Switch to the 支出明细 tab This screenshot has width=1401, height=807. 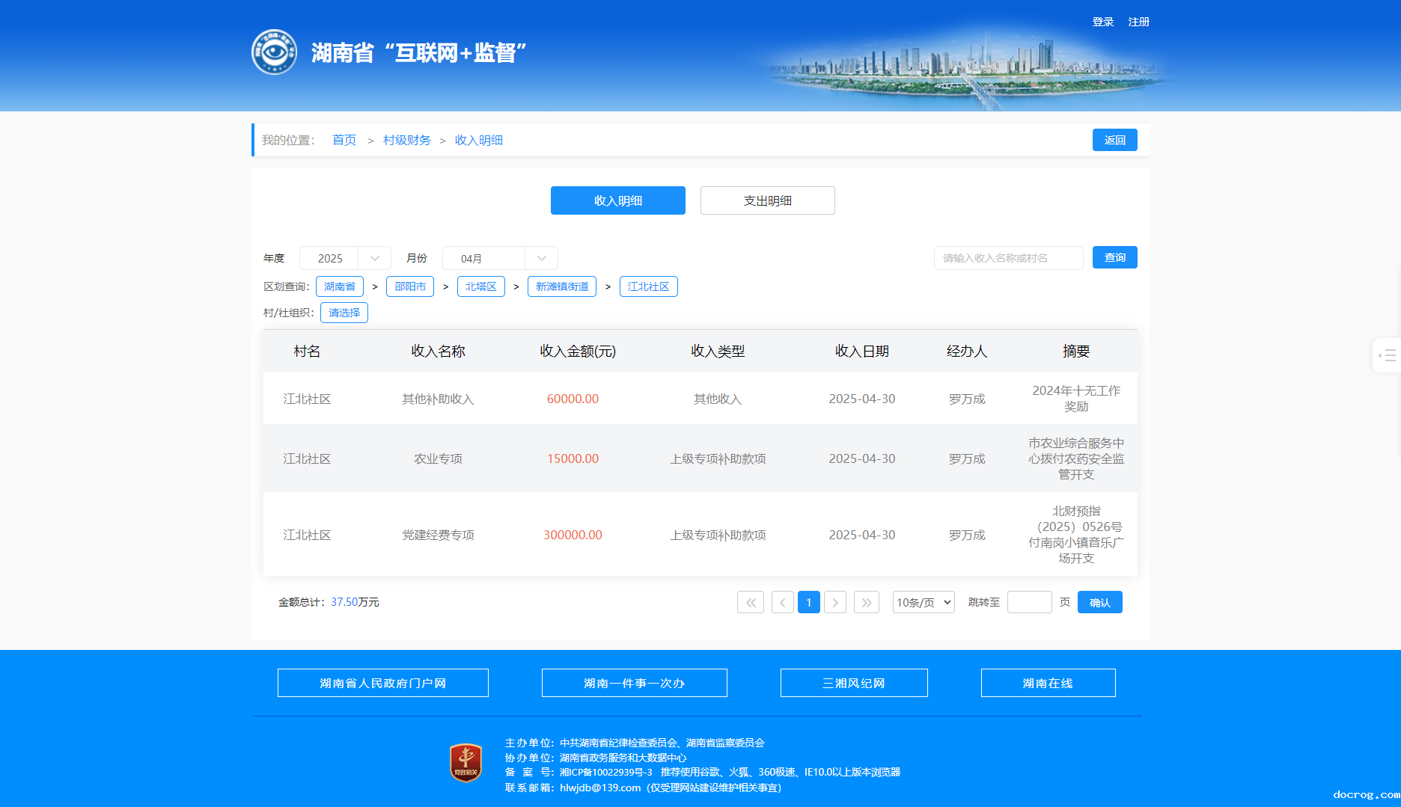(767, 200)
